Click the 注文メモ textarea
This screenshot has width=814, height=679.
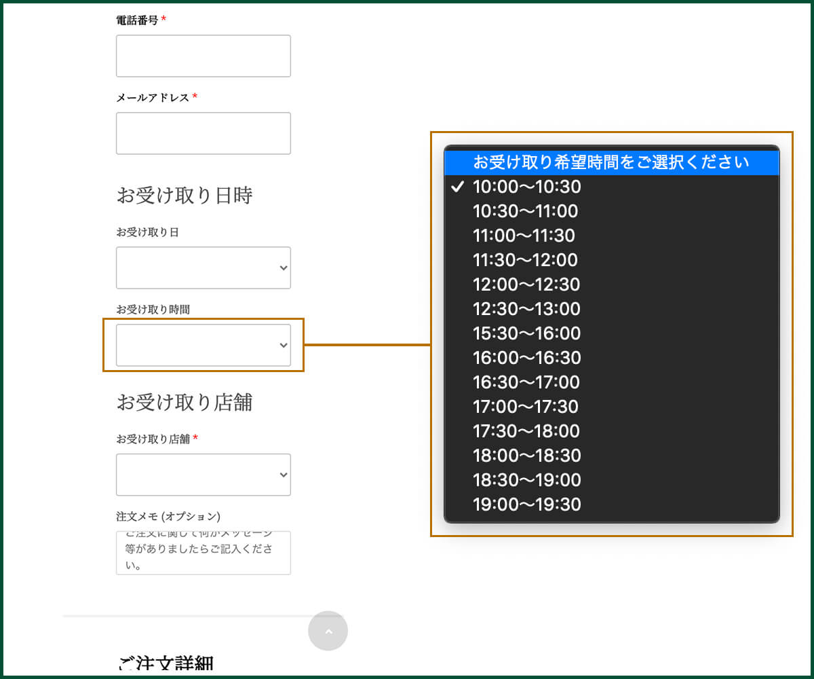click(203, 553)
